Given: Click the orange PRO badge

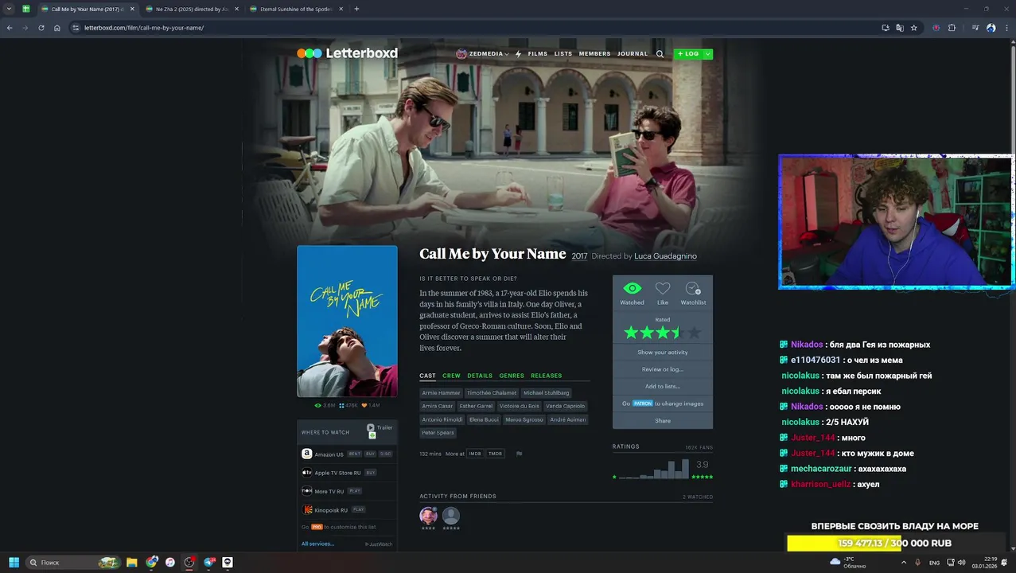Looking at the screenshot, I should click(317, 527).
